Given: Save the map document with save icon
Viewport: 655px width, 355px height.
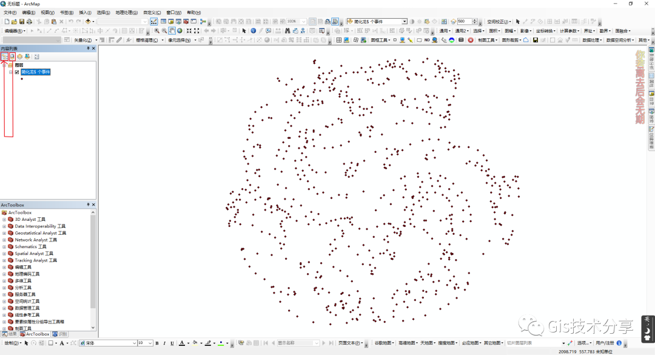Looking at the screenshot, I should click(x=21, y=21).
